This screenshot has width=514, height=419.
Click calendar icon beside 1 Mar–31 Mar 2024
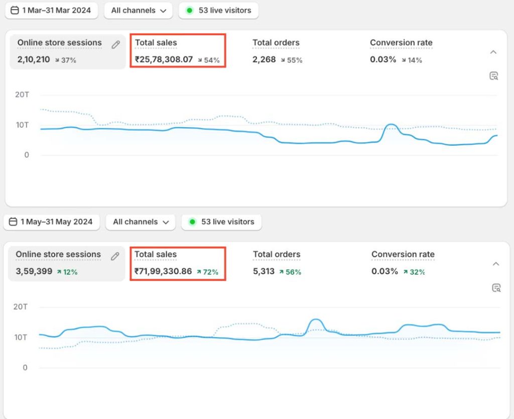[x=15, y=10]
